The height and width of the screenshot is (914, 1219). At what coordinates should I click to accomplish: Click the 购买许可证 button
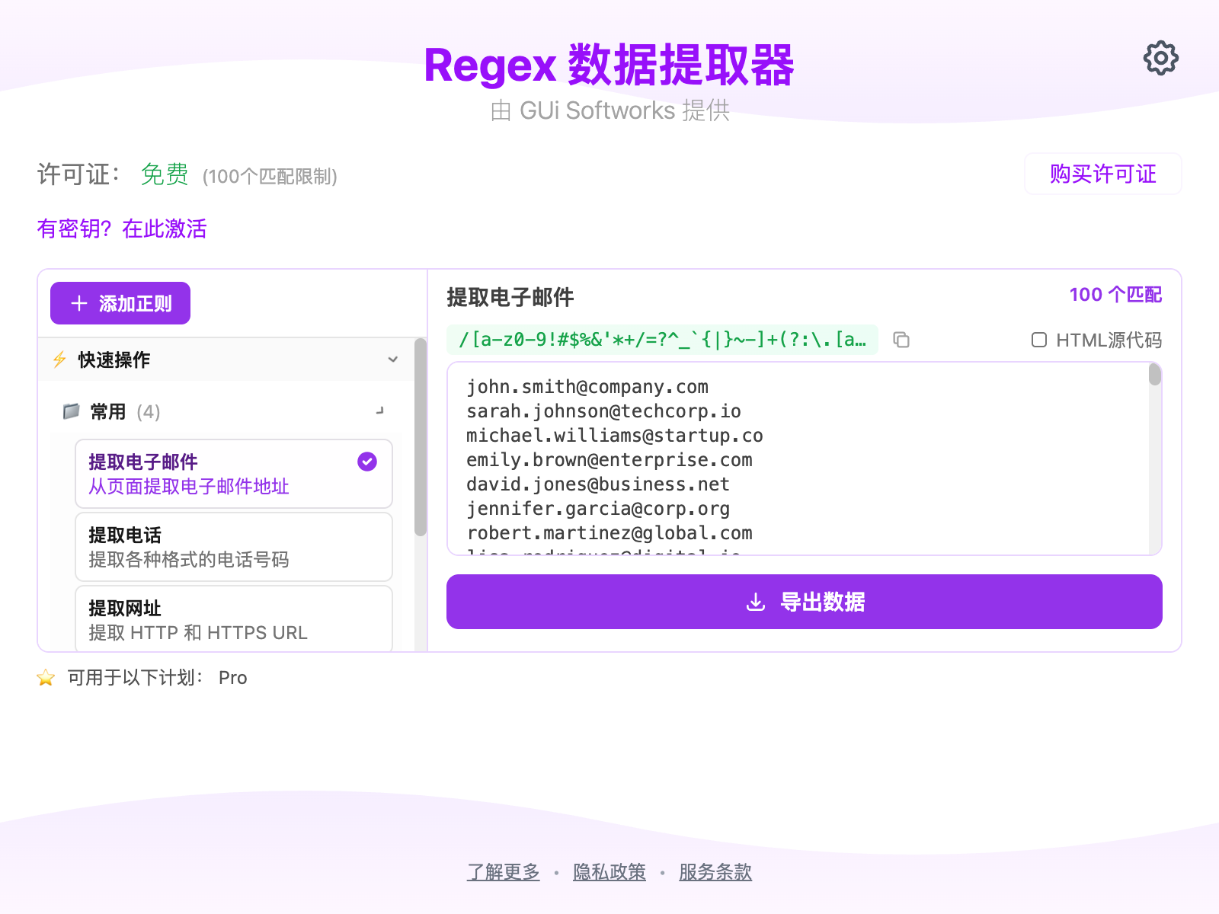pos(1102,174)
